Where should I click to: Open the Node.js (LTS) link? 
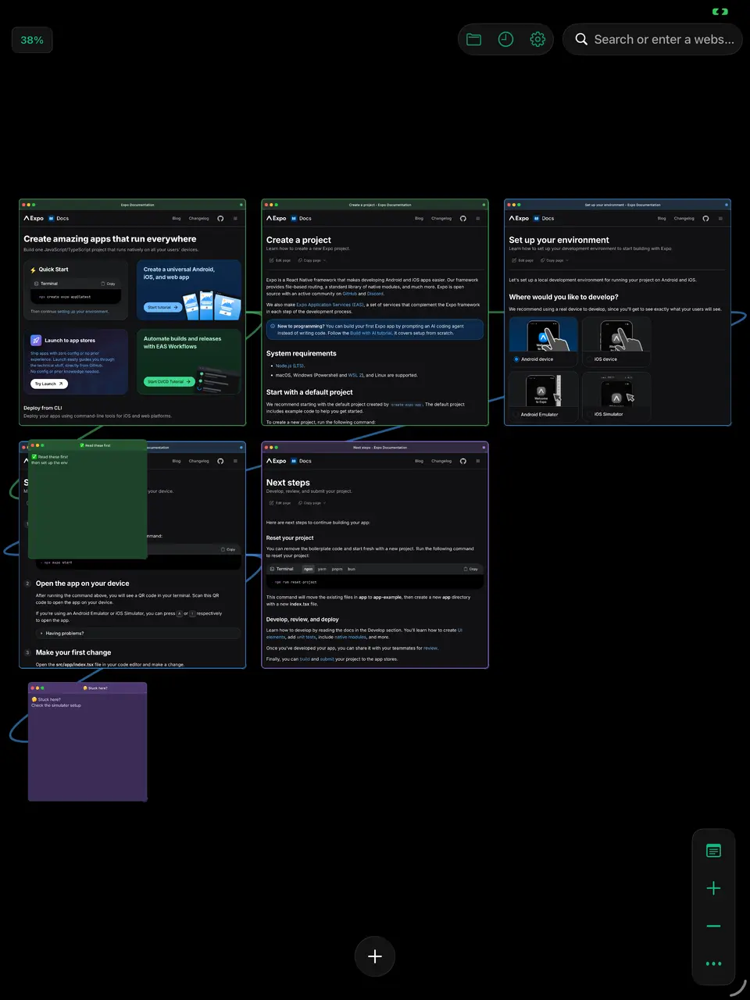pyautogui.click(x=290, y=366)
